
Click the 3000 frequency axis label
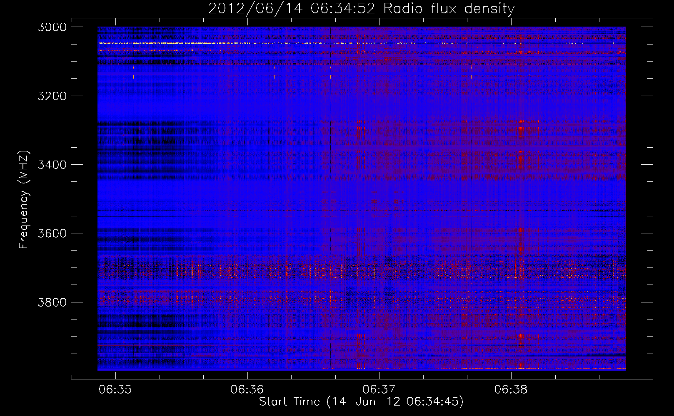pos(52,27)
